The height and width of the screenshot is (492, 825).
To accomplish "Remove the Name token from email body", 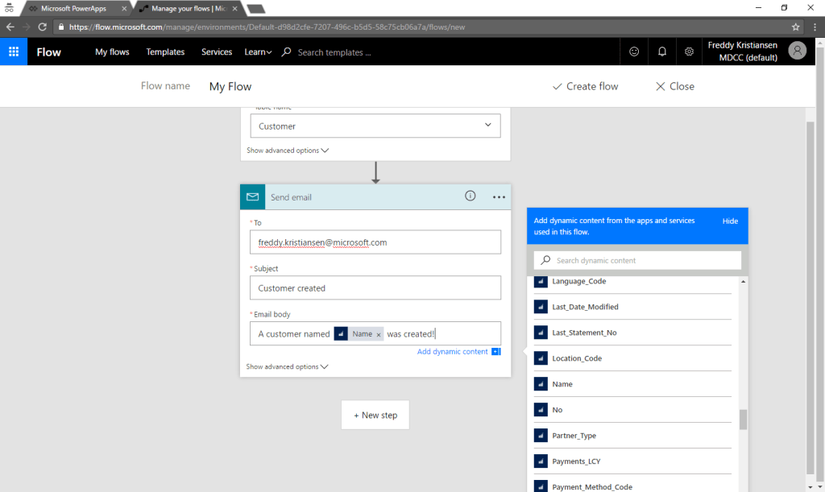I will (379, 334).
